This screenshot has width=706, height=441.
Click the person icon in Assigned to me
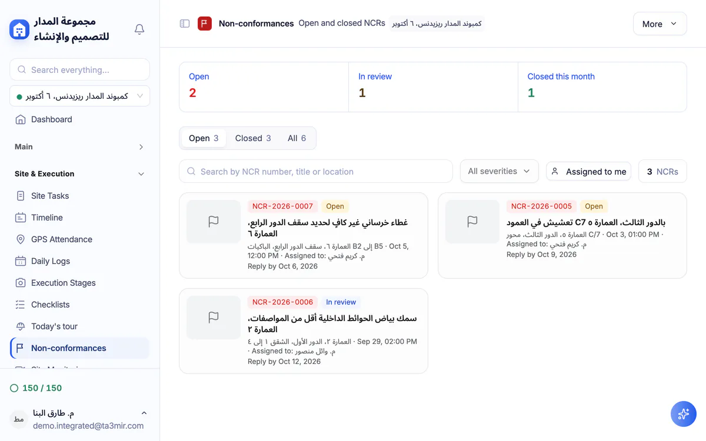point(555,171)
